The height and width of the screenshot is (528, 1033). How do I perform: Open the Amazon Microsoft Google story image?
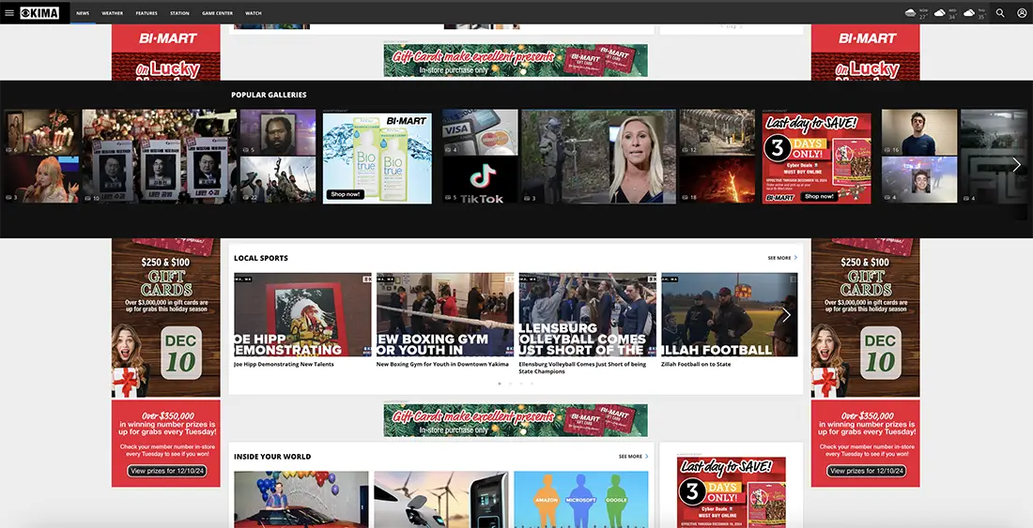point(581,499)
